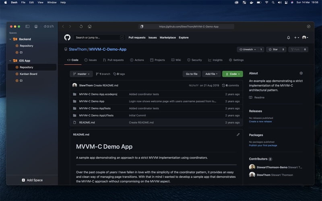Screen dimensions: 322x201
Task: Click the page icon beside the URL
Action: click(x=142, y=27)
